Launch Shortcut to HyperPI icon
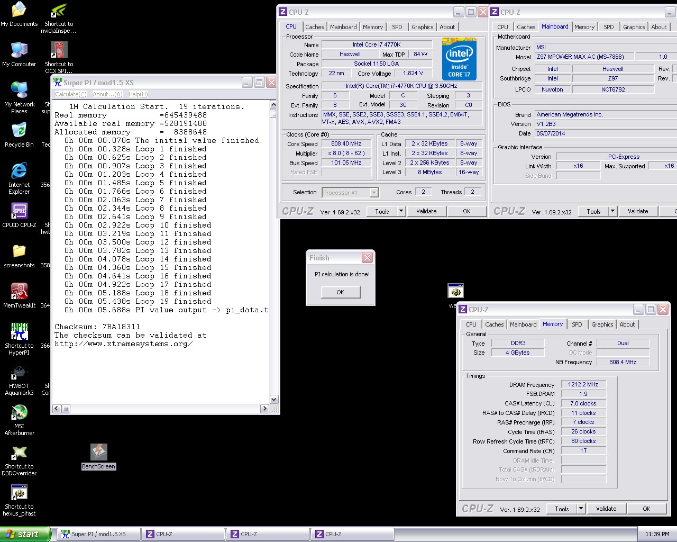Image resolution: width=677 pixels, height=542 pixels. pyautogui.click(x=19, y=339)
